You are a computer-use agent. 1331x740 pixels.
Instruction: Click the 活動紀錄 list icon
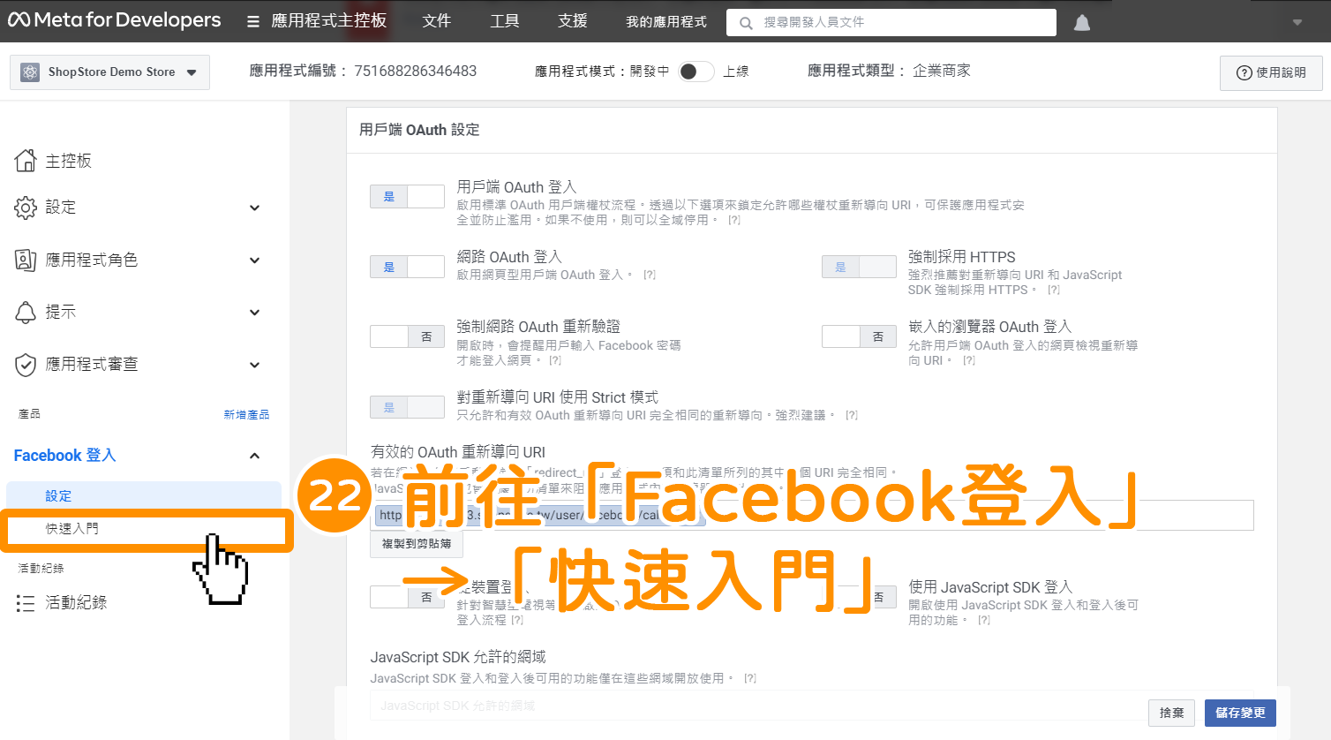(26, 603)
